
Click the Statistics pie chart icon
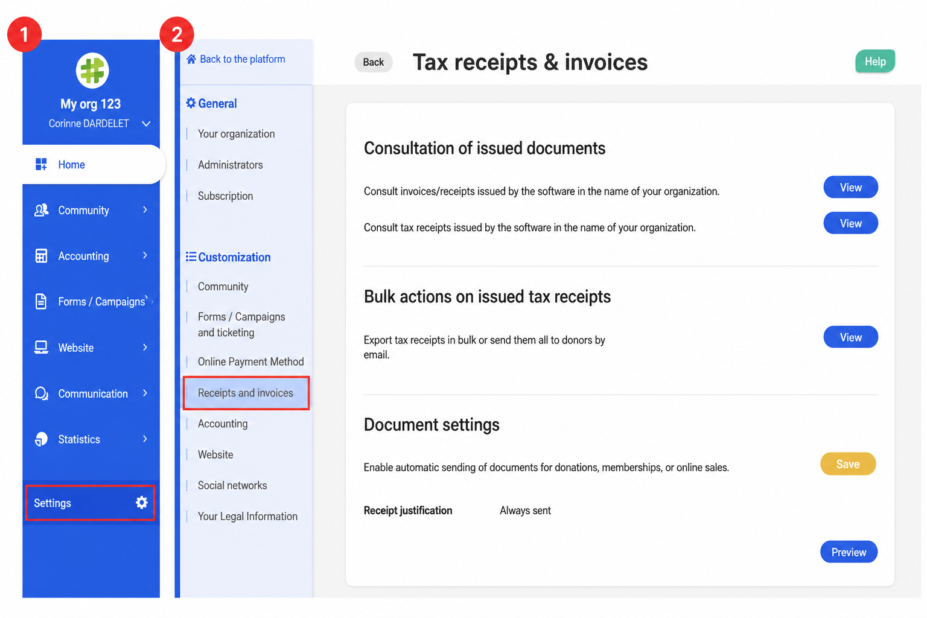click(41, 439)
